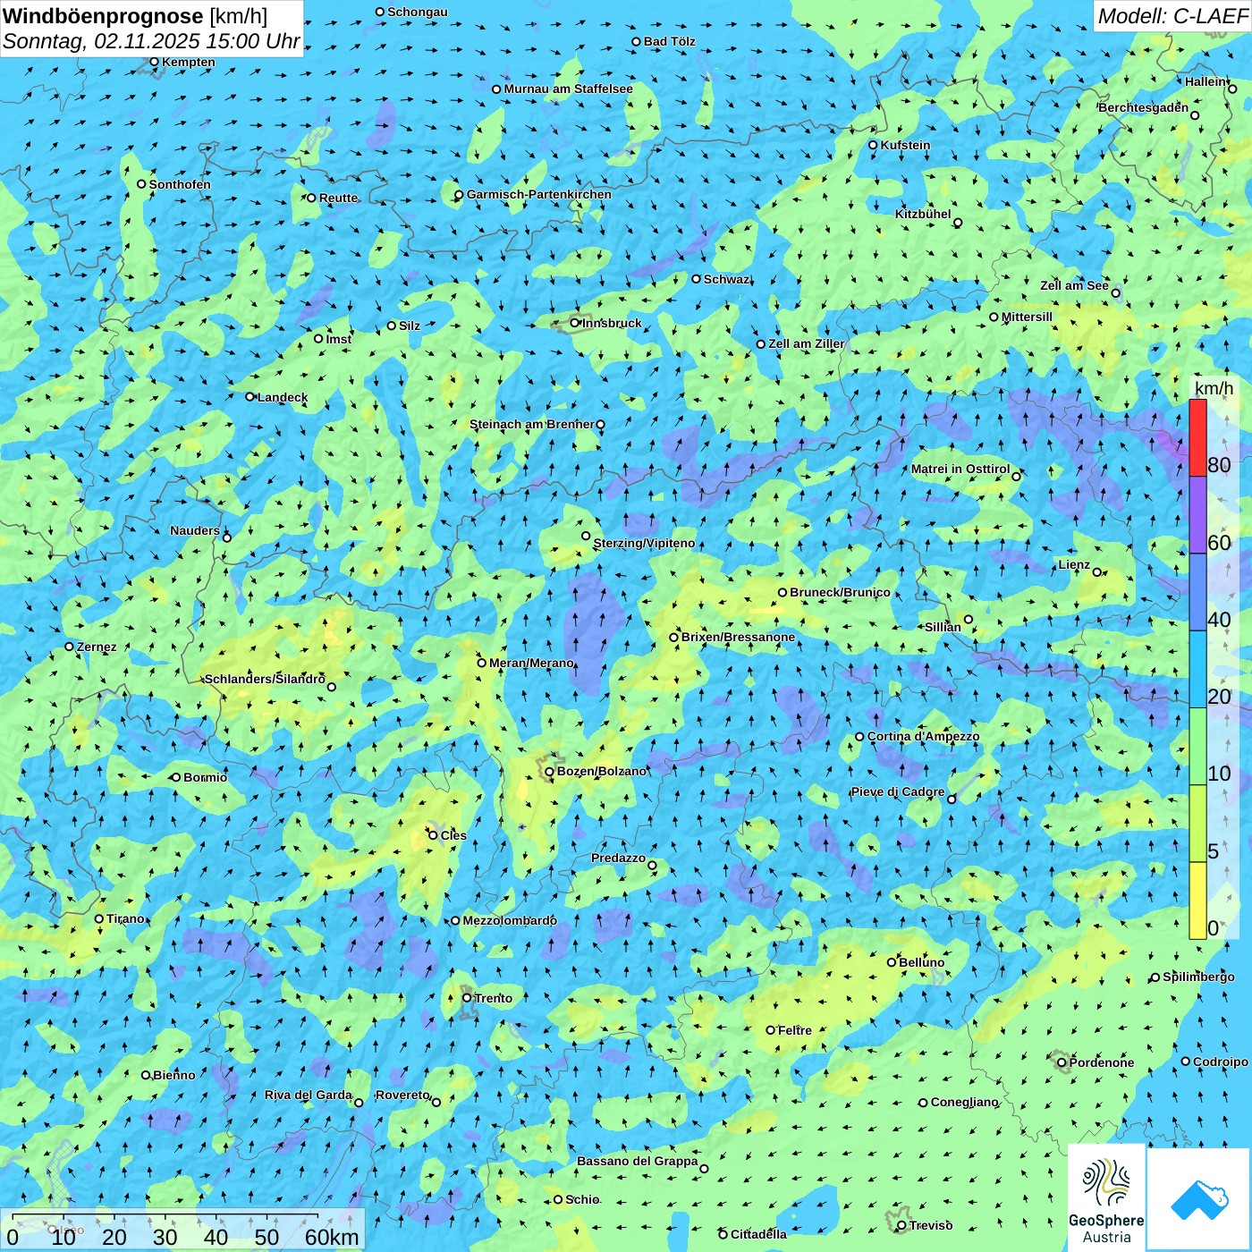Screen dimensions: 1252x1252
Task: Click the Conegliano town label
Action: pos(964,1102)
